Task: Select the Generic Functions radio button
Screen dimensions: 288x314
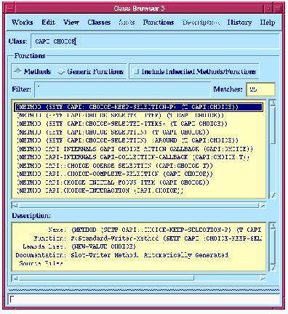Action: [91, 71]
